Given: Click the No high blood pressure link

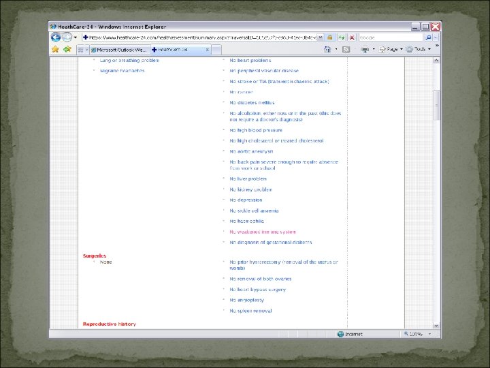Looking at the screenshot, I should pos(256,130).
